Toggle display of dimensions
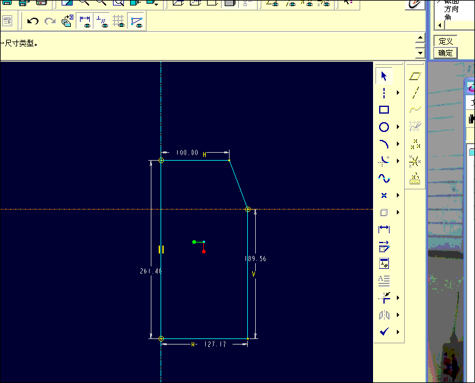The width and height of the screenshot is (475, 383). click(x=85, y=21)
